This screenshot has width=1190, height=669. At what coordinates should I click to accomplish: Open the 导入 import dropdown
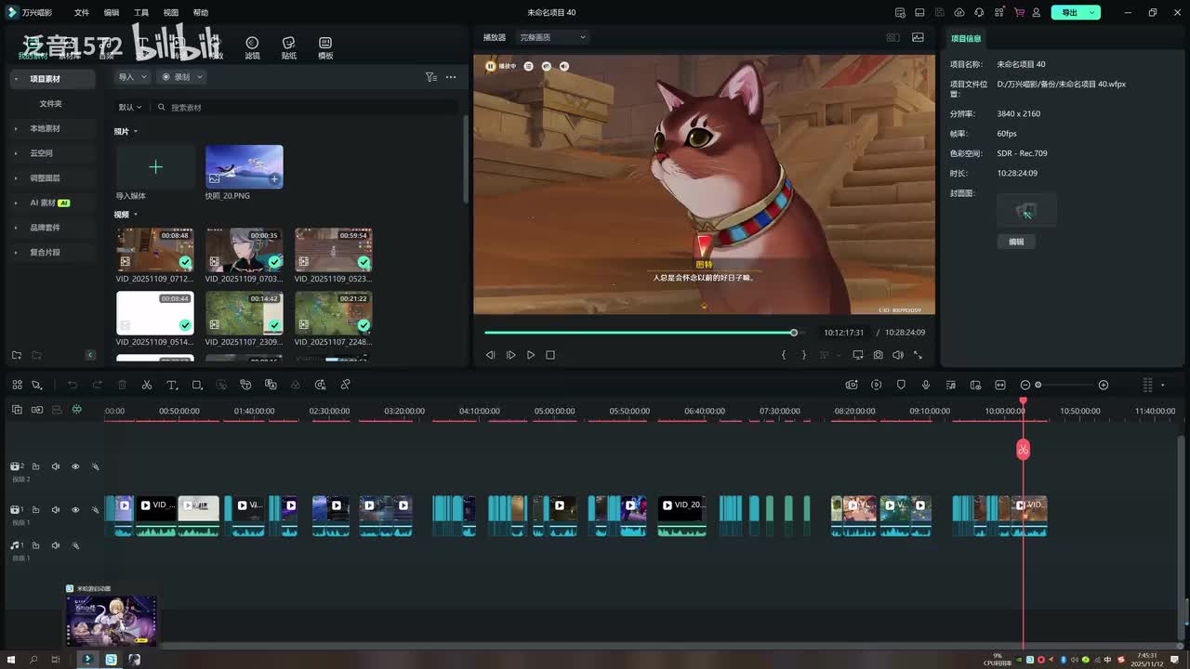[131, 77]
